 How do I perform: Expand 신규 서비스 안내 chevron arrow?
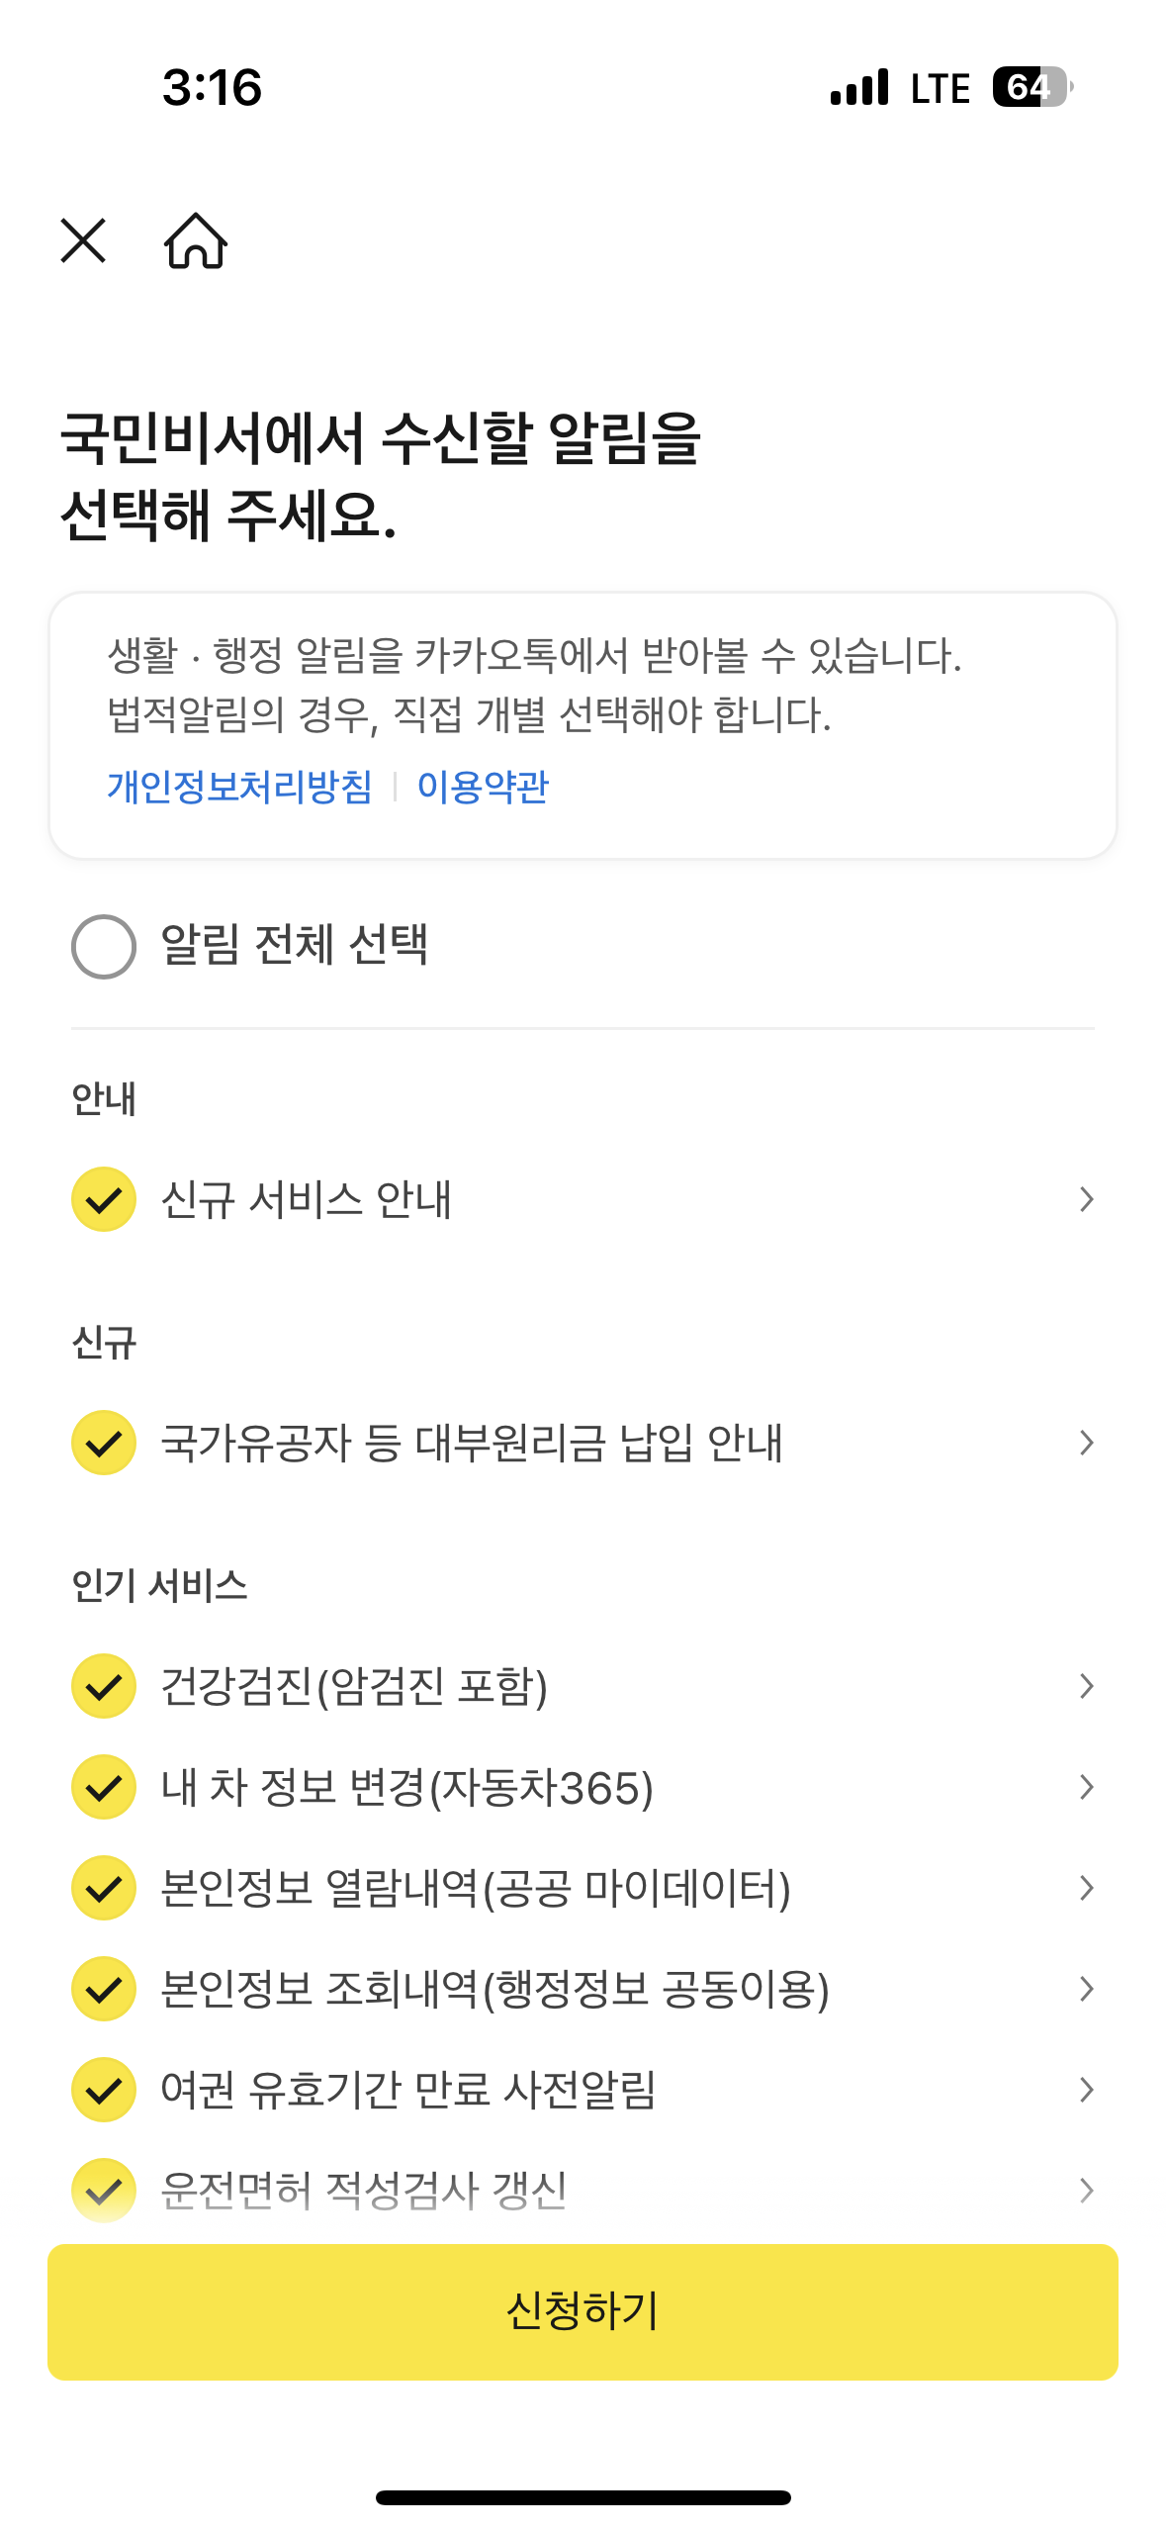click(1086, 1199)
